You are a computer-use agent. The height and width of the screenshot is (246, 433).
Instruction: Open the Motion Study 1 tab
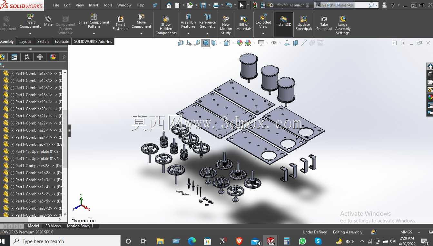pos(80,226)
